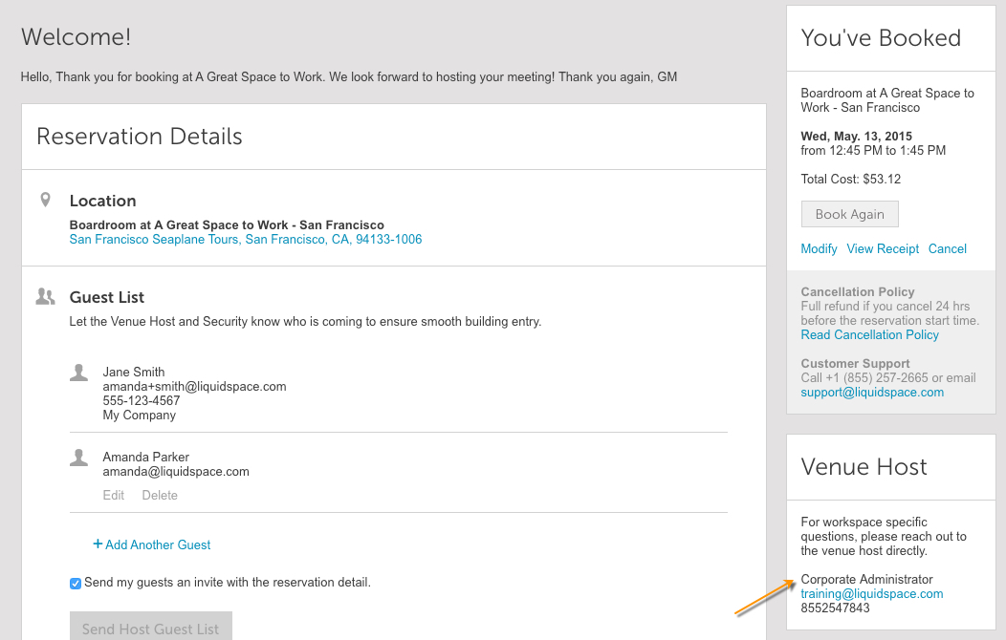Click the Reservation Details heading
Image resolution: width=1006 pixels, height=640 pixels.
[140, 137]
